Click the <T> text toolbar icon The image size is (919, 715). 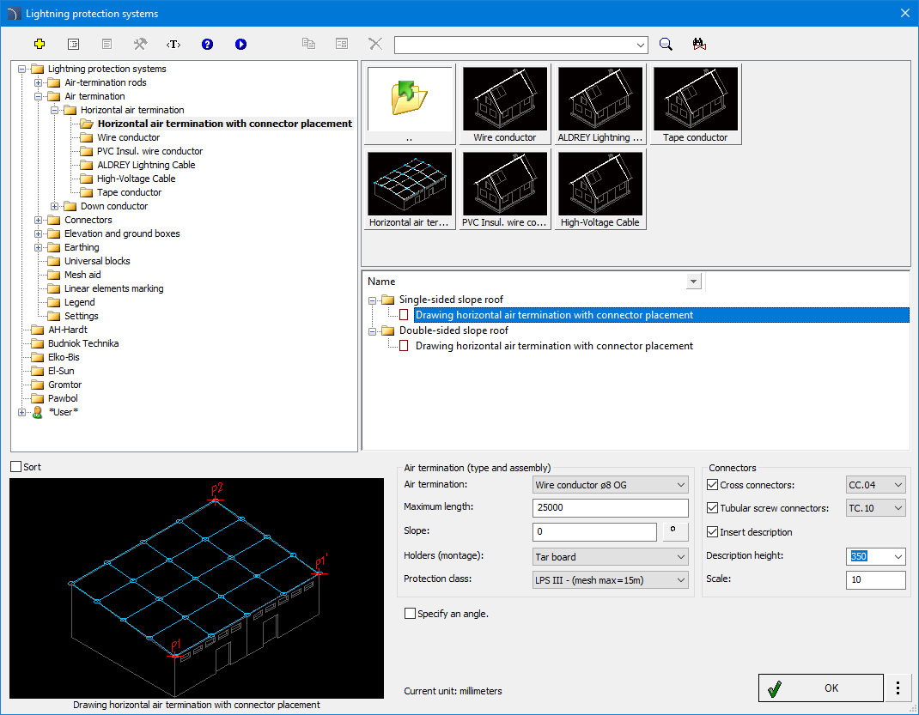pos(173,44)
